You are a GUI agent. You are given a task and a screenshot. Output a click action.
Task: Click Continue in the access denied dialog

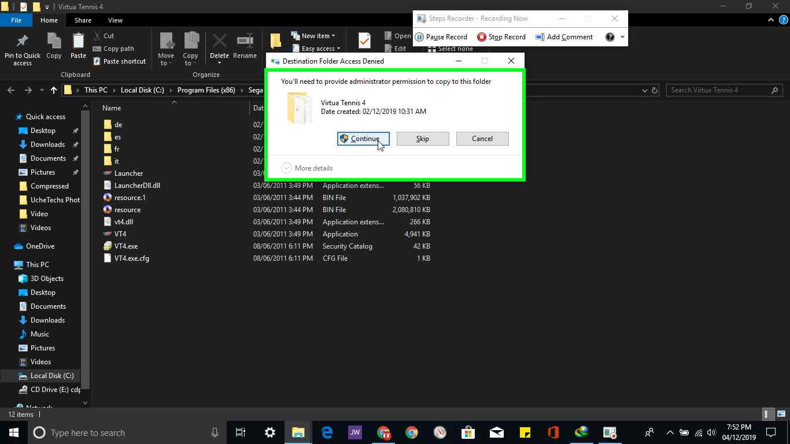click(363, 139)
